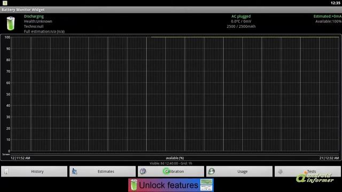Viewport: 342px width, 192px height.
Task: Click the Visible: 8d 12:40:00 - Grid: 1h text
Action: tap(171, 163)
